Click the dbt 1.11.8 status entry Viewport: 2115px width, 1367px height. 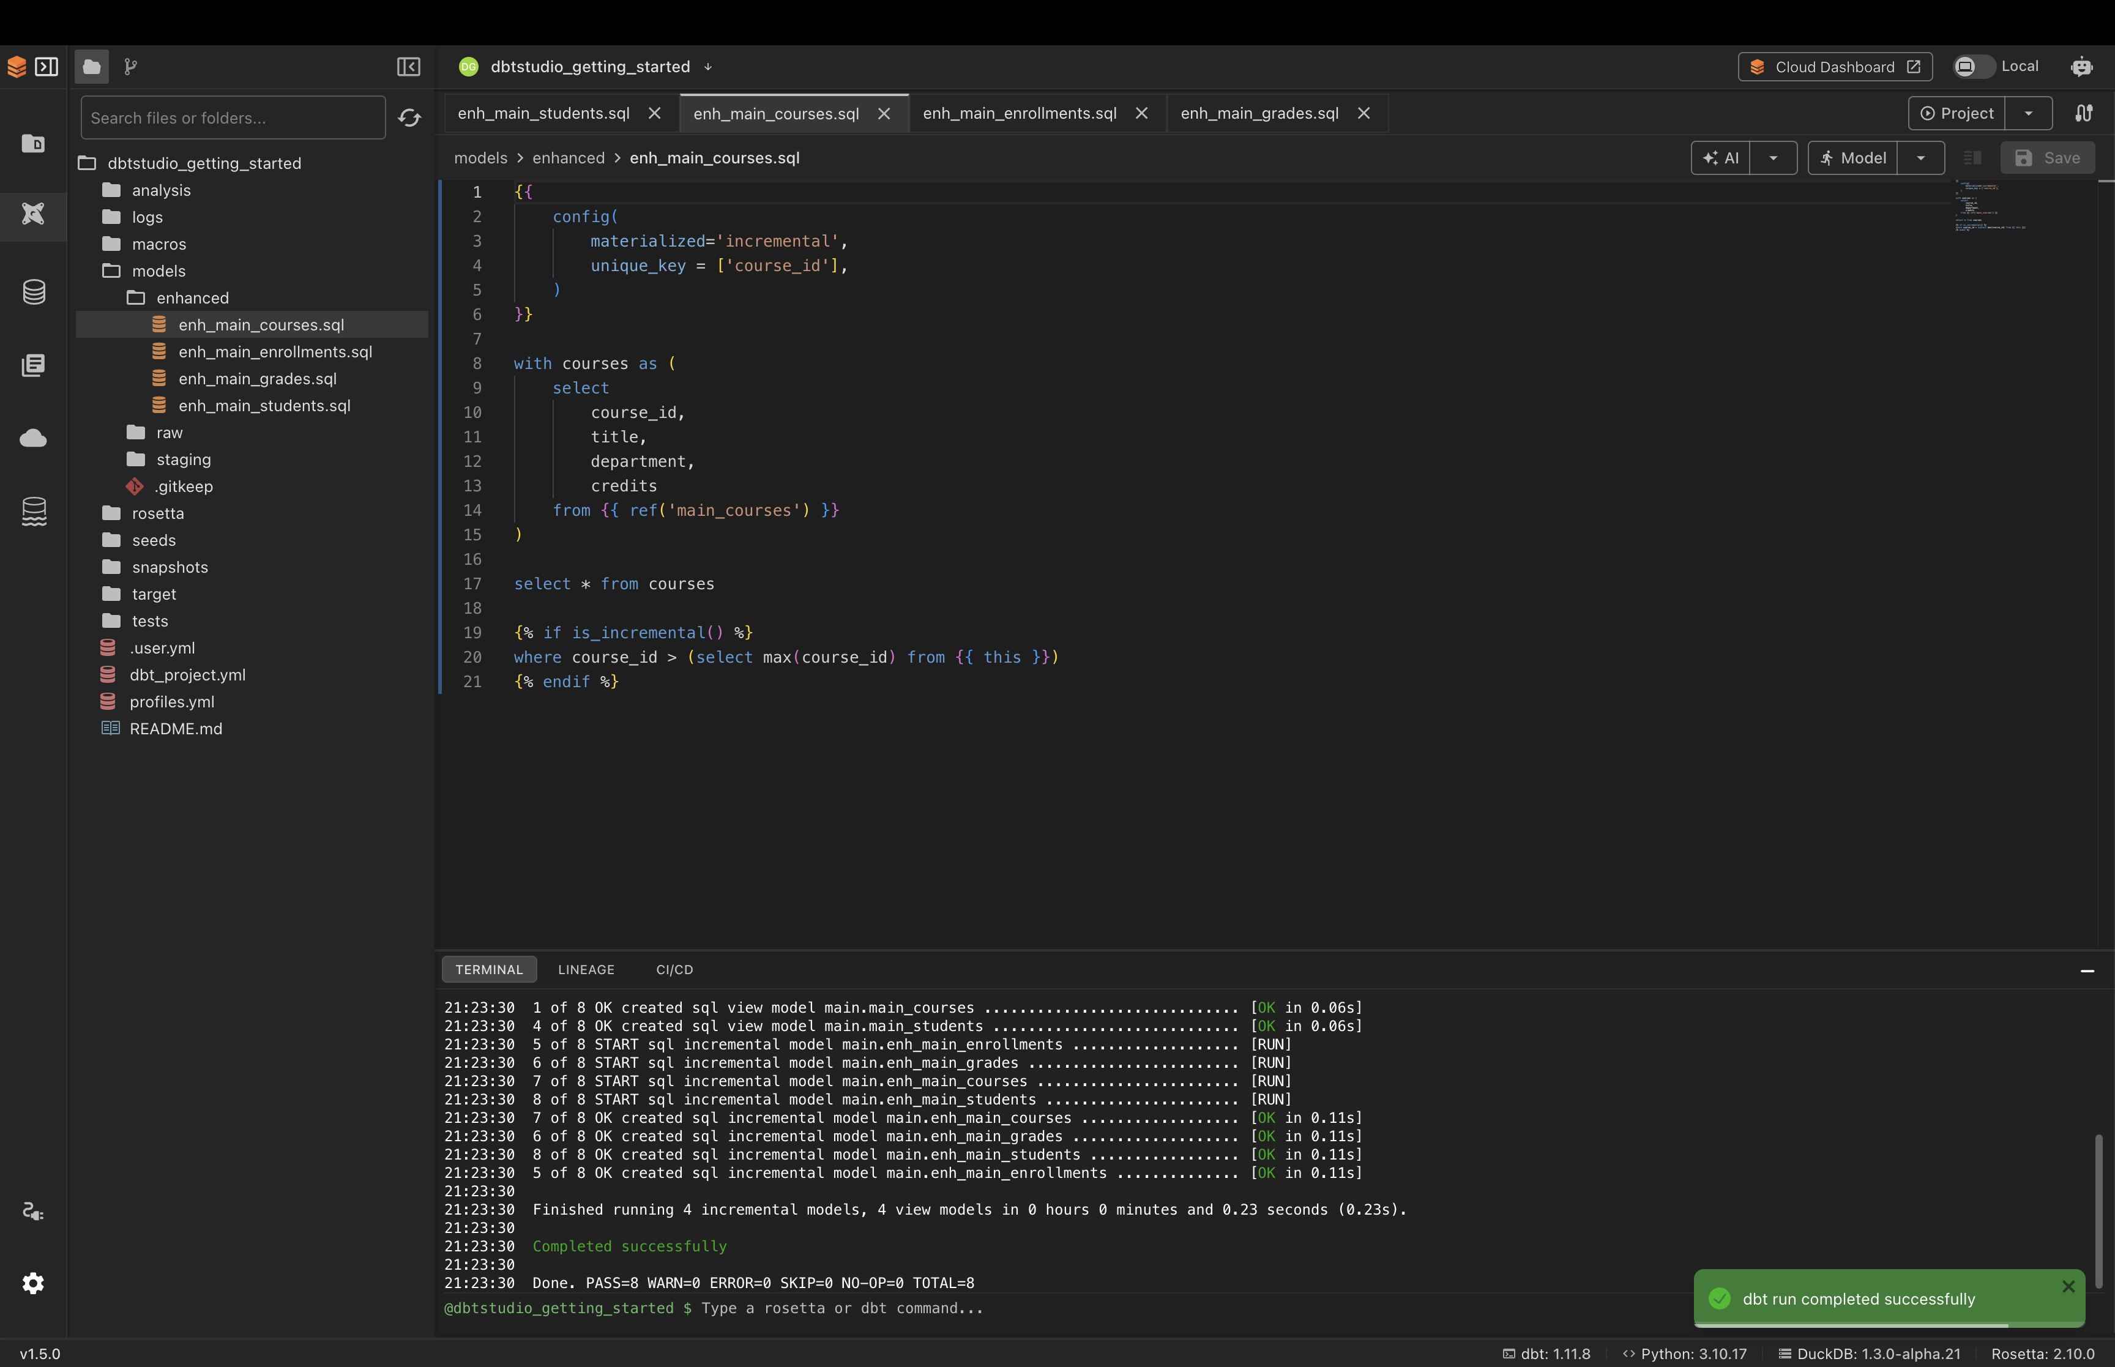[x=1546, y=1354]
